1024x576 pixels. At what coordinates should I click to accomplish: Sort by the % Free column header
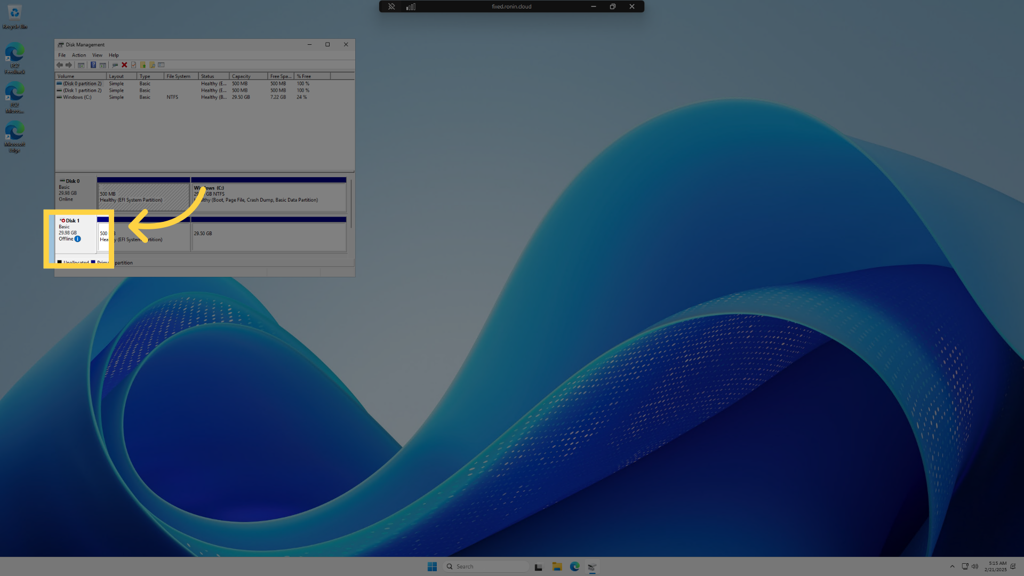[x=313, y=76]
